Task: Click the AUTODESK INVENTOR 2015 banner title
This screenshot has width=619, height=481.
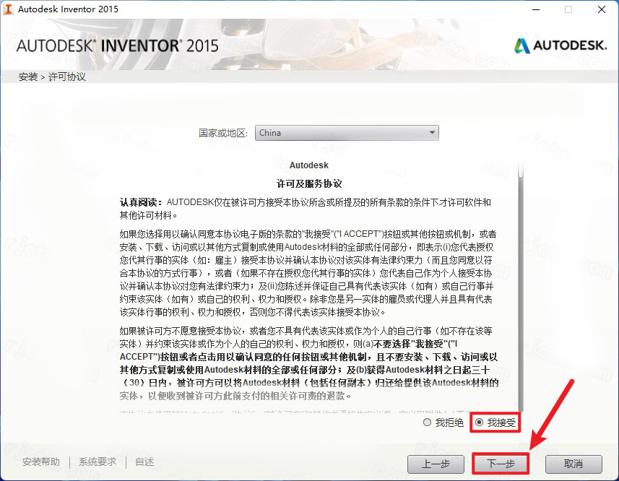Action: tap(117, 45)
